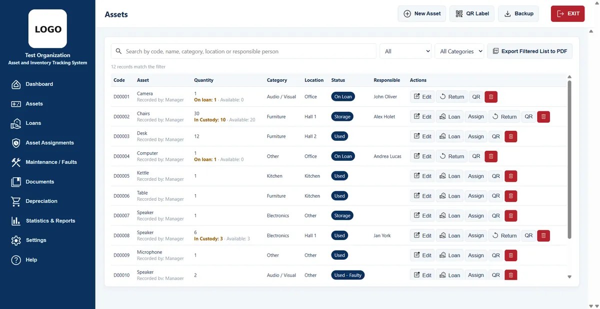The width and height of the screenshot is (600, 309).
Task: Loan out the Desk D00003
Action: (x=449, y=136)
